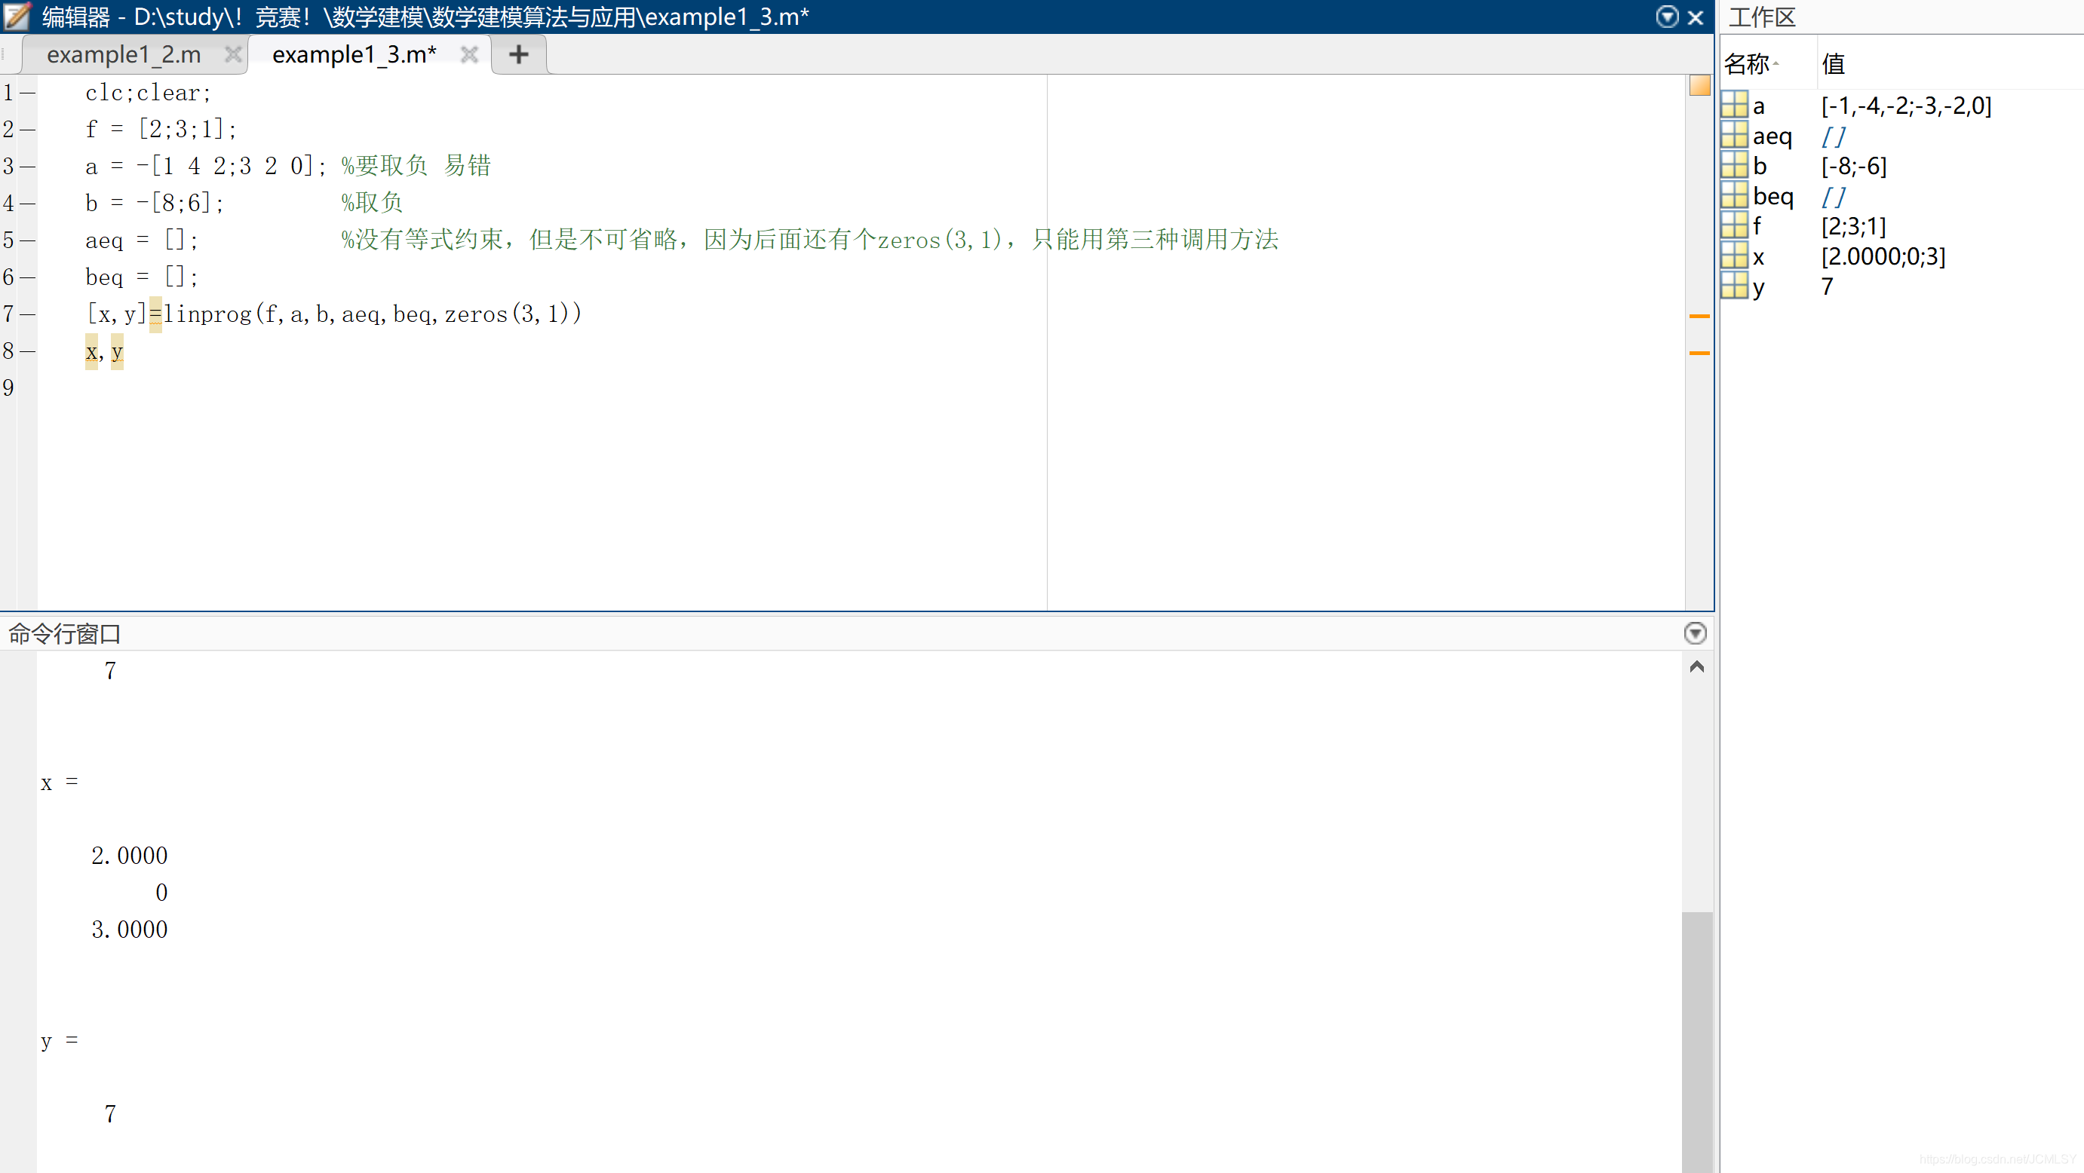Image resolution: width=2084 pixels, height=1173 pixels.
Task: Select the example1_3.m* tab
Action: (354, 54)
